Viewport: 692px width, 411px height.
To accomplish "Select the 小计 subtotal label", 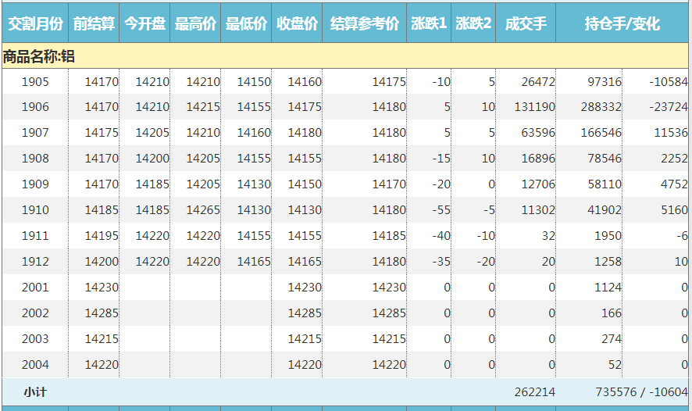I will tap(34, 392).
